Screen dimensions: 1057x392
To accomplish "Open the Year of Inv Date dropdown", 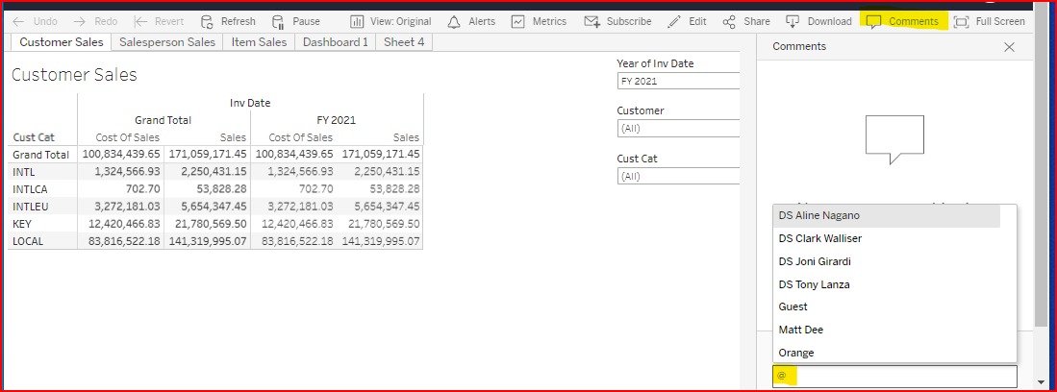I will tap(678, 82).
